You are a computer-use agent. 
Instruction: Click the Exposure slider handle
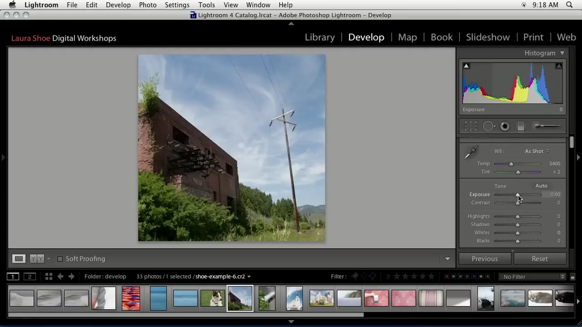(x=517, y=194)
